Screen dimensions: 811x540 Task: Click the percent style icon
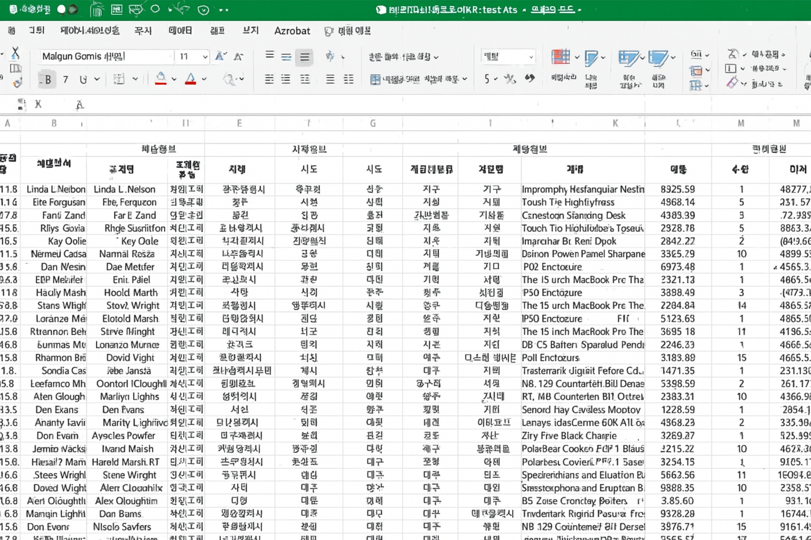510,79
